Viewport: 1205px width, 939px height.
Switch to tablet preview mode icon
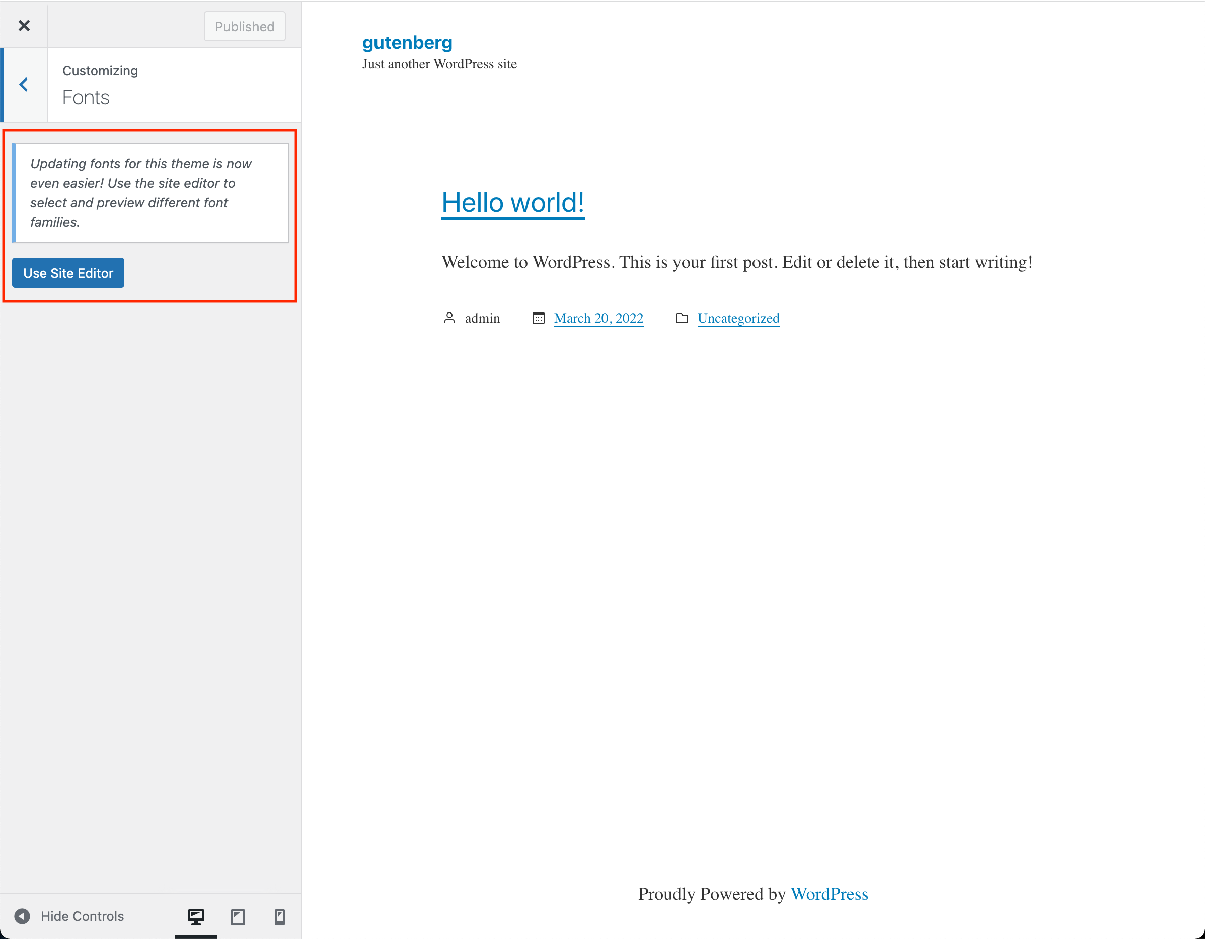238,917
